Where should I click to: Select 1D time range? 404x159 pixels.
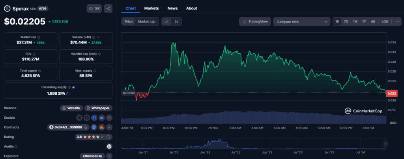[337, 22]
